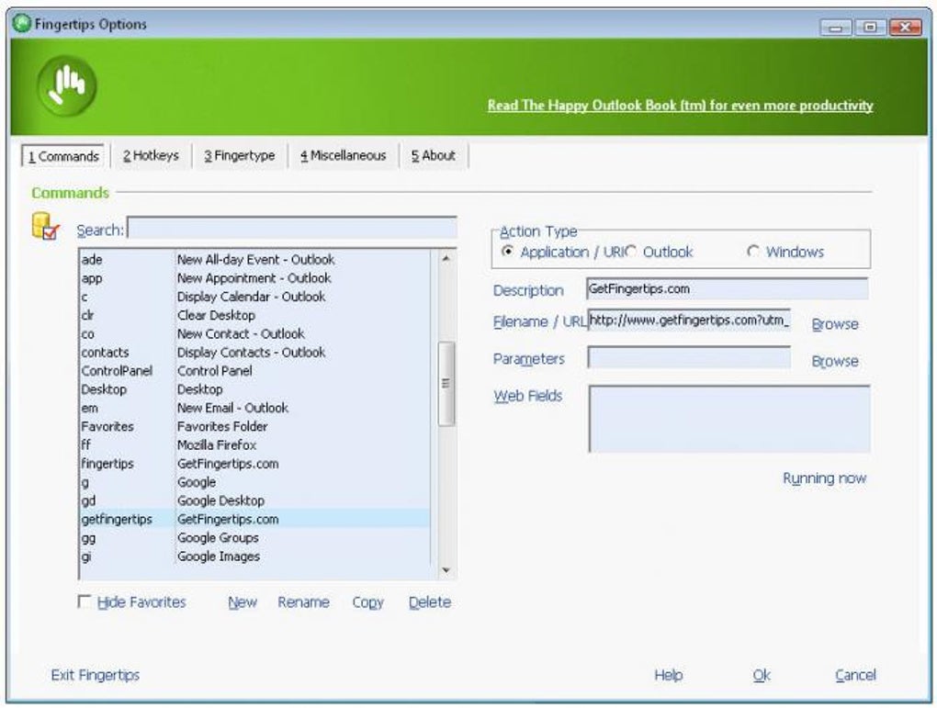937x708 pixels.
Task: Click the Fingertips title bar app icon
Action: pyautogui.click(x=22, y=24)
